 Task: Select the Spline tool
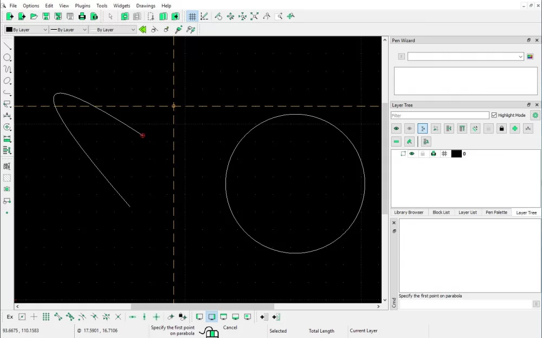[x=7, y=69]
